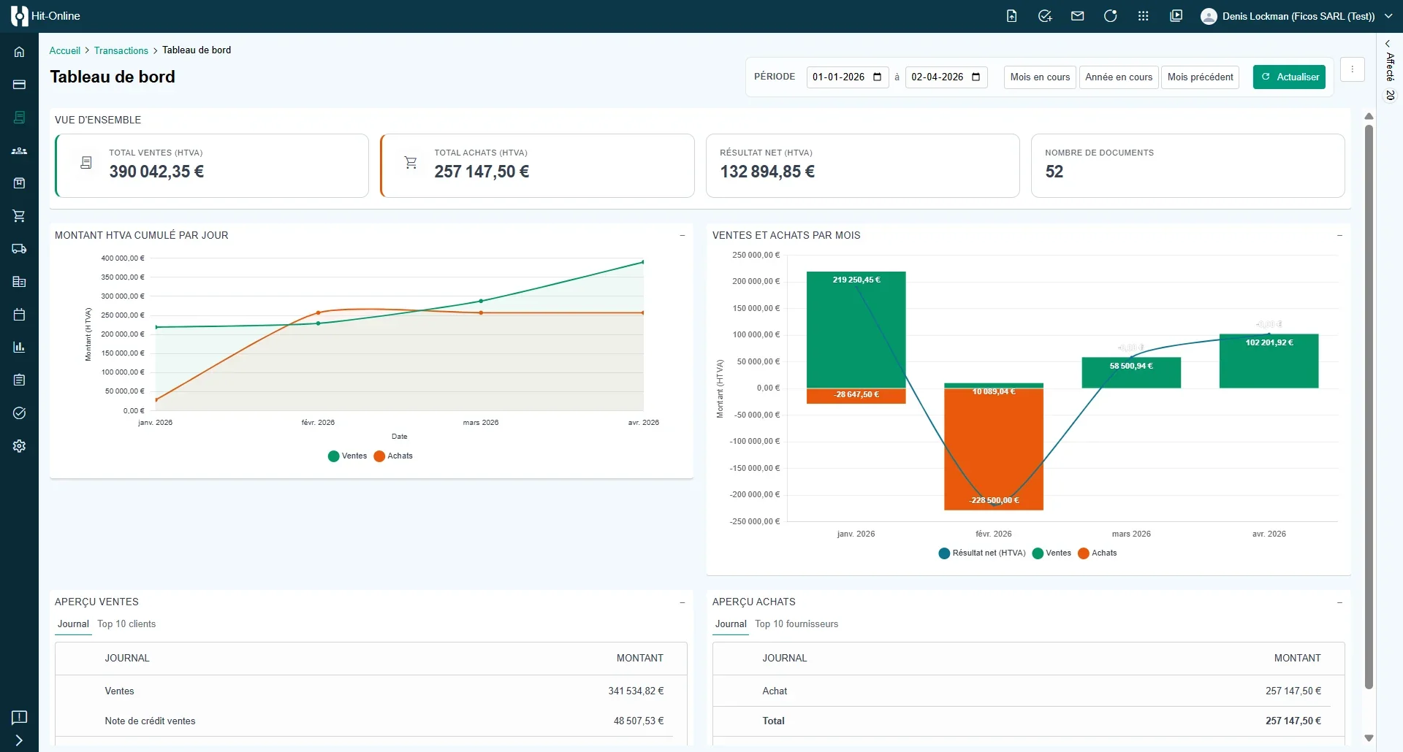Open the mail envelope icon in header
The image size is (1403, 752).
(x=1078, y=16)
